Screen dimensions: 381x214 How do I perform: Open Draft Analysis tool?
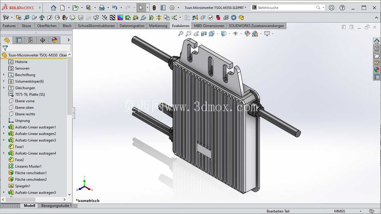pyautogui.click(x=128, y=18)
